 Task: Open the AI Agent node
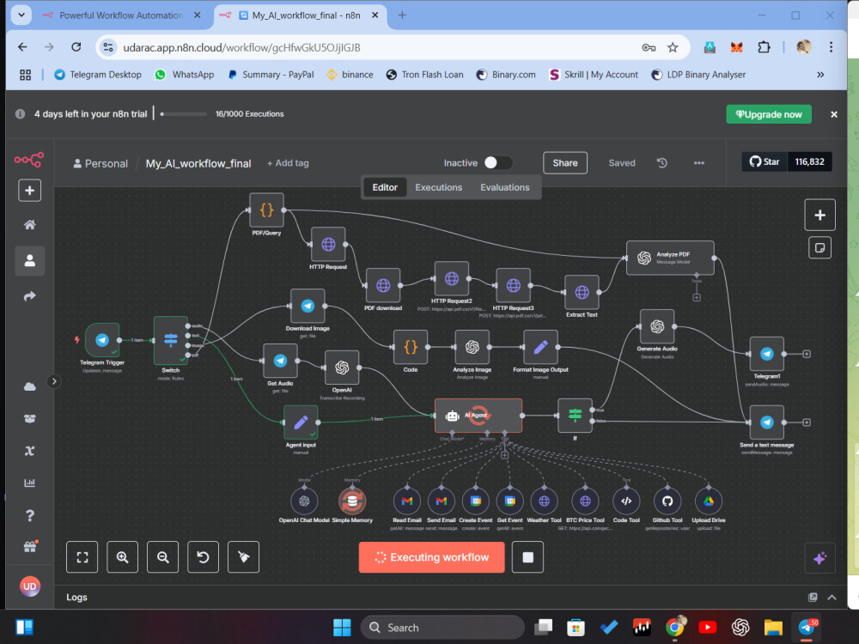(478, 416)
